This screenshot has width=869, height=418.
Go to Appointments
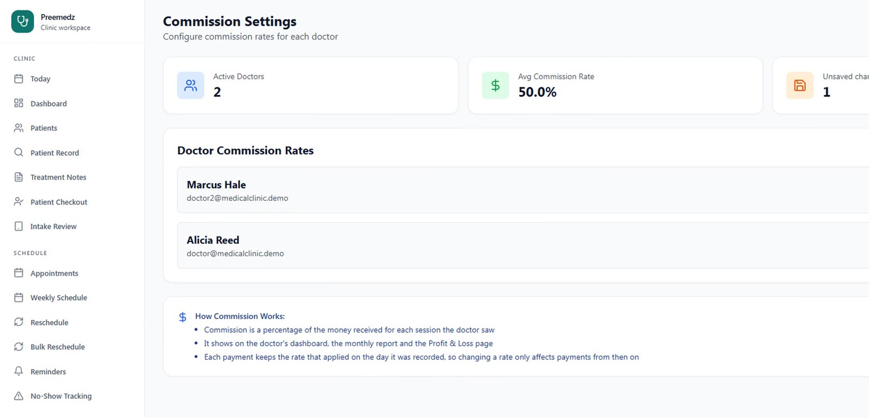point(72,273)
